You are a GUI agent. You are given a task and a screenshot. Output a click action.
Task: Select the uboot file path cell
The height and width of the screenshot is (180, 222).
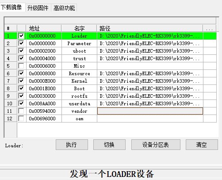(150, 51)
